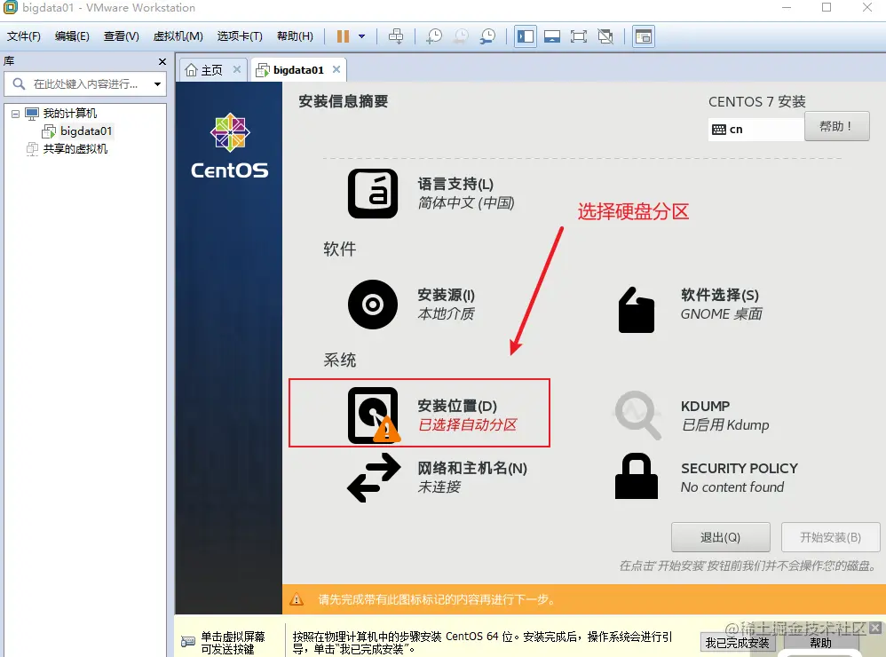Open the 虚拟机(M) menu

(178, 36)
